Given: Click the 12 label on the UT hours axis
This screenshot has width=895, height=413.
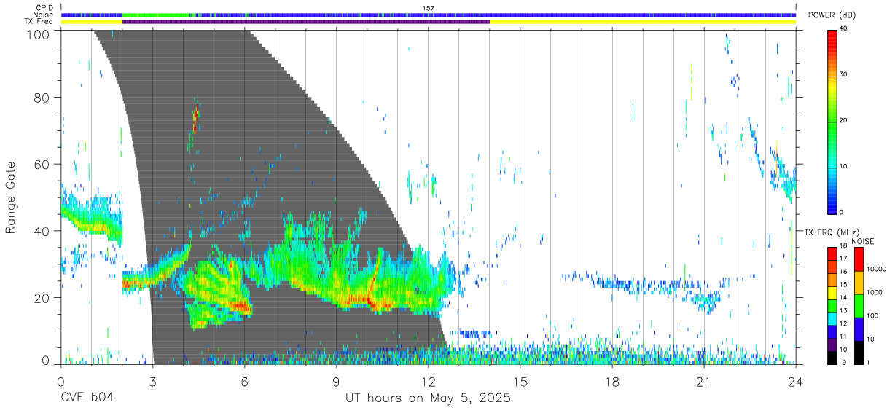Looking at the screenshot, I should (x=429, y=381).
